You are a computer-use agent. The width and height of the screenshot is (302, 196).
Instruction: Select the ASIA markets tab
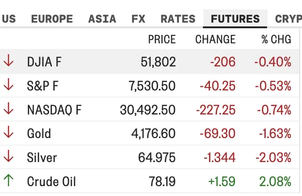102,19
